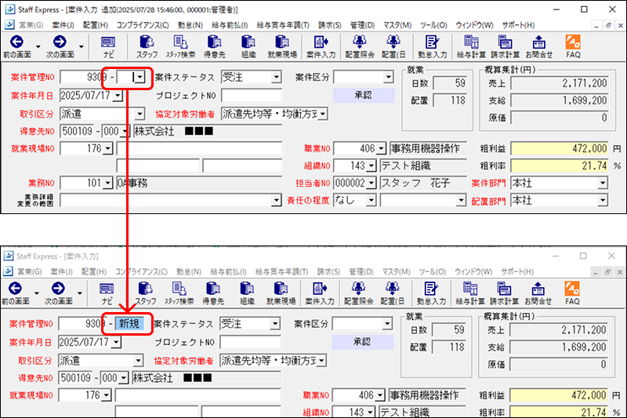Open 請求(S) menu in top window

[x=330, y=25]
